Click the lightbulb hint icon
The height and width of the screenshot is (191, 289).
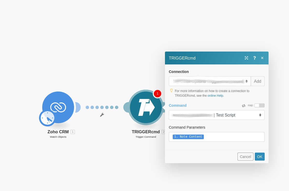(x=171, y=90)
